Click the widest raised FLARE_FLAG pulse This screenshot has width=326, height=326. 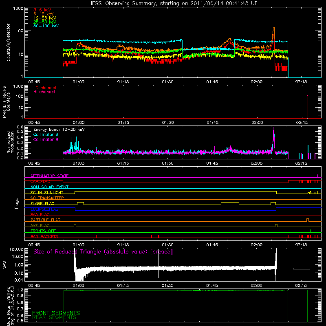tap(230, 203)
